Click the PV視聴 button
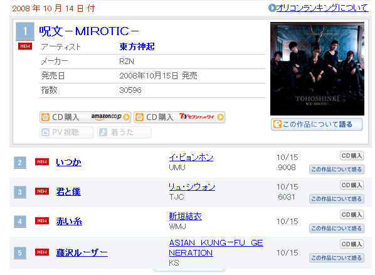 [x=66, y=132]
